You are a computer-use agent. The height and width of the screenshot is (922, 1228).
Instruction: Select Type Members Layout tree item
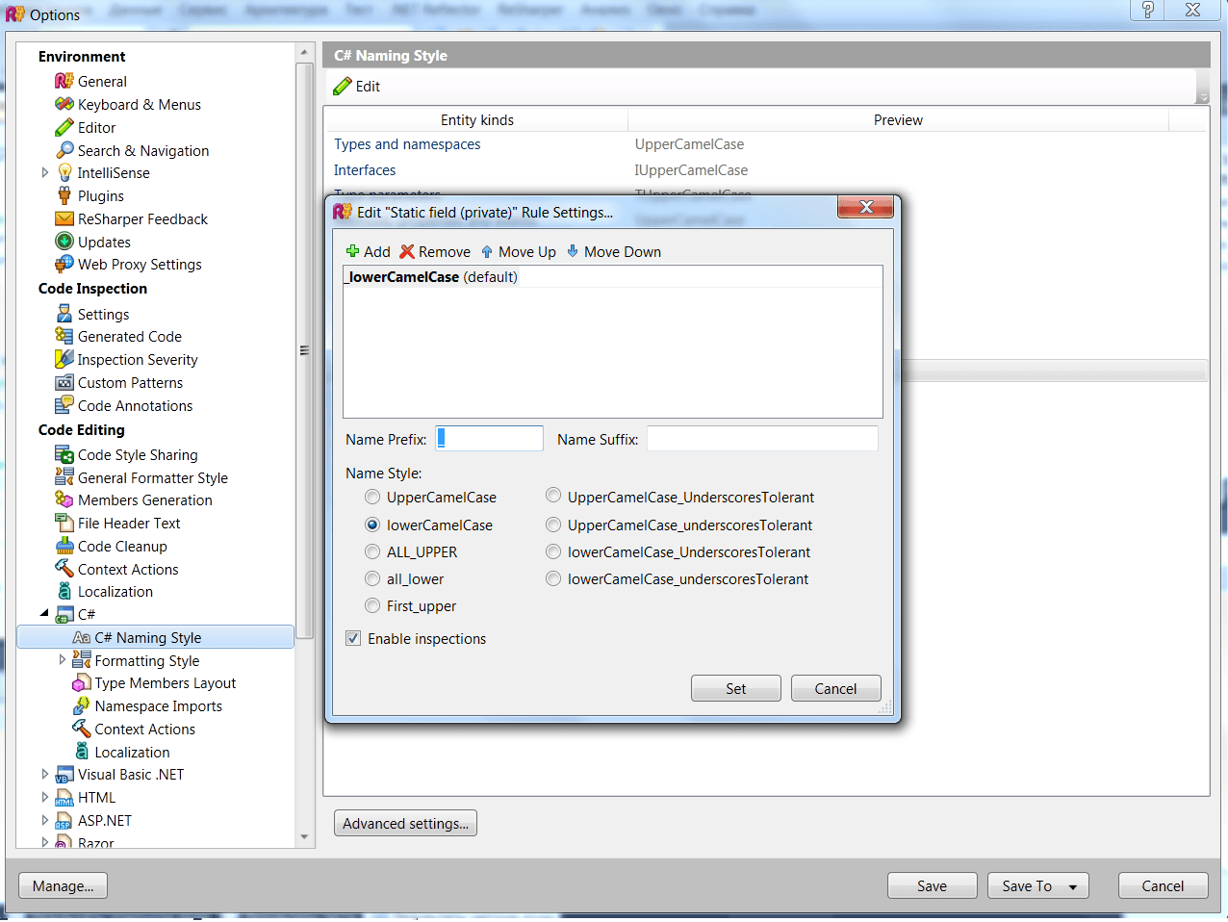(x=166, y=683)
